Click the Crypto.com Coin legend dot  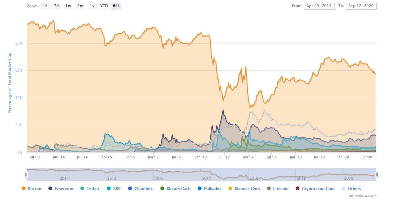297,188
